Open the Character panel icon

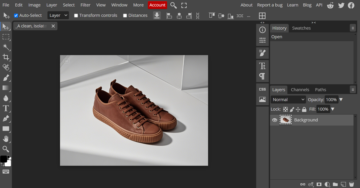(x=262, y=66)
